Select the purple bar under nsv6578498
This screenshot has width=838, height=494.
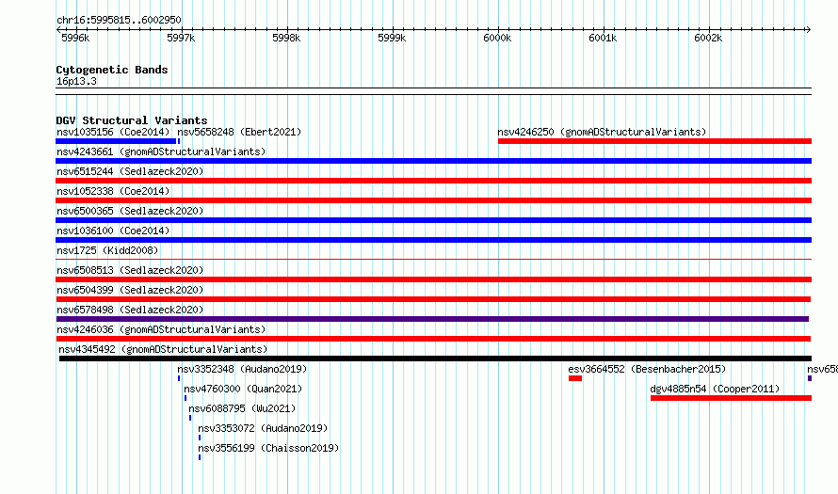(x=432, y=319)
